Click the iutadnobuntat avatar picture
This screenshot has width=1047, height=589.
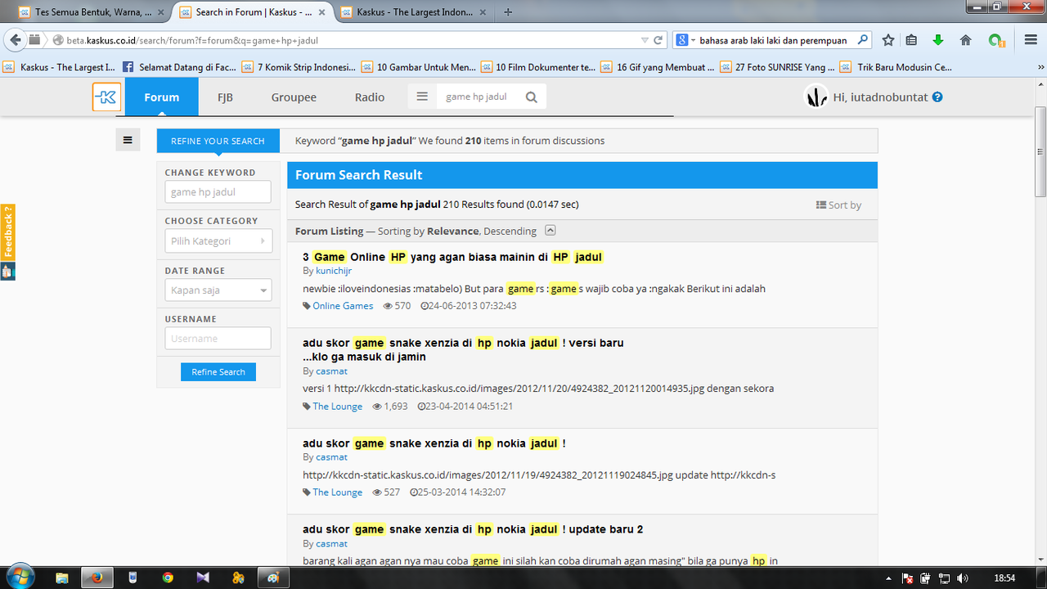coord(816,97)
